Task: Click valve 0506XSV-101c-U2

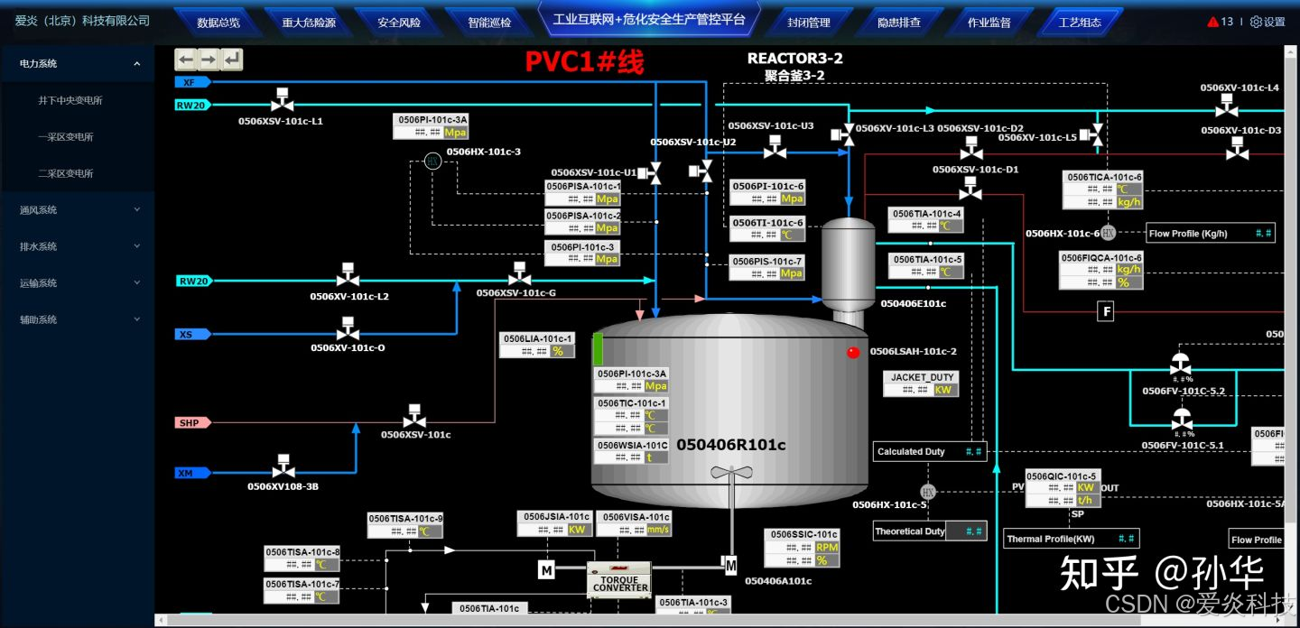Action: 700,171
